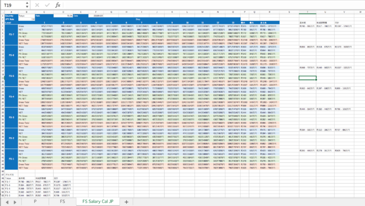Click the FS-1 level block
The width and height of the screenshot is (365, 206).
tap(11, 159)
